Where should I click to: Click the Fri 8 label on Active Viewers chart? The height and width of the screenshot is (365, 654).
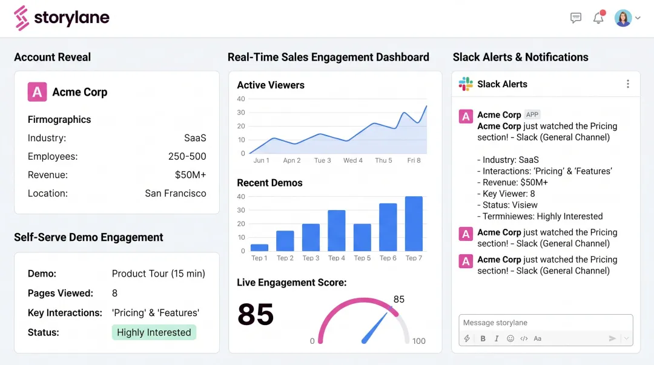(414, 160)
